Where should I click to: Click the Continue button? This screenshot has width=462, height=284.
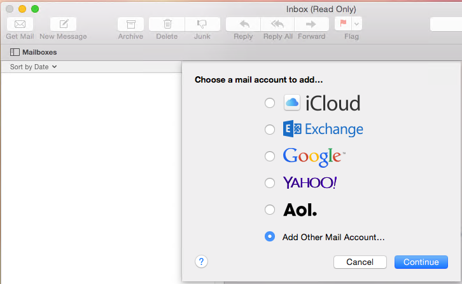(421, 262)
